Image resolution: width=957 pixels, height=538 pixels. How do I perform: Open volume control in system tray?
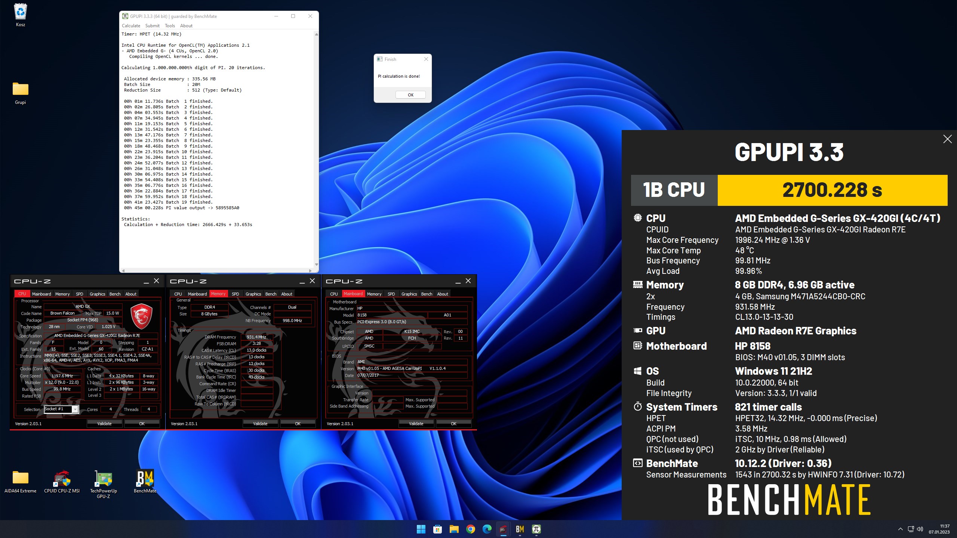pyautogui.click(x=920, y=529)
